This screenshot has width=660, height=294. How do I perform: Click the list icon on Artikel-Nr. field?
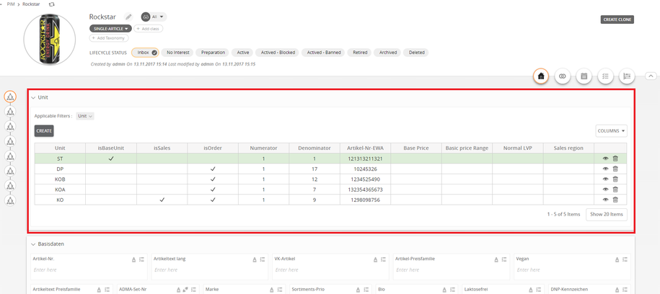tap(142, 259)
